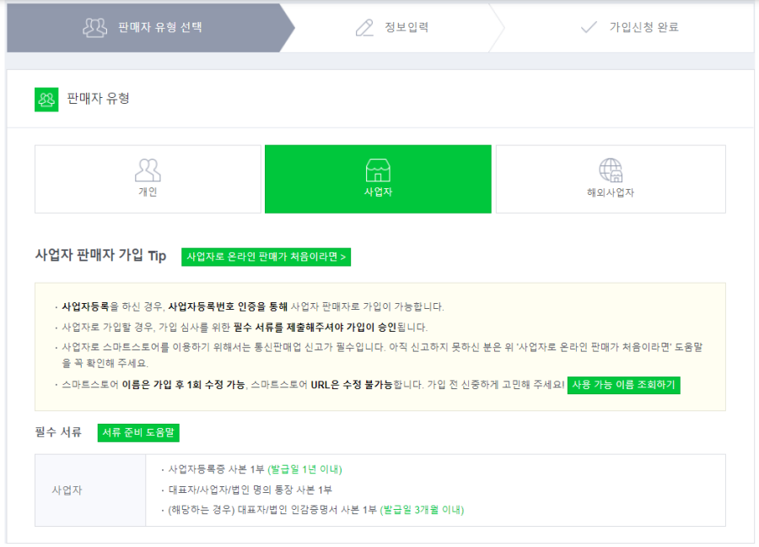This screenshot has width=759, height=547.
Task: Click the green 발급일 1년 이내 text
Action: [305, 469]
